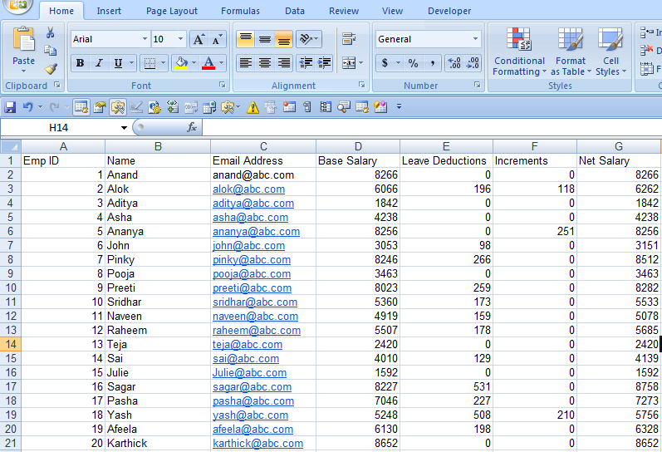Open the Page Layout ribbon tab

[172, 11]
